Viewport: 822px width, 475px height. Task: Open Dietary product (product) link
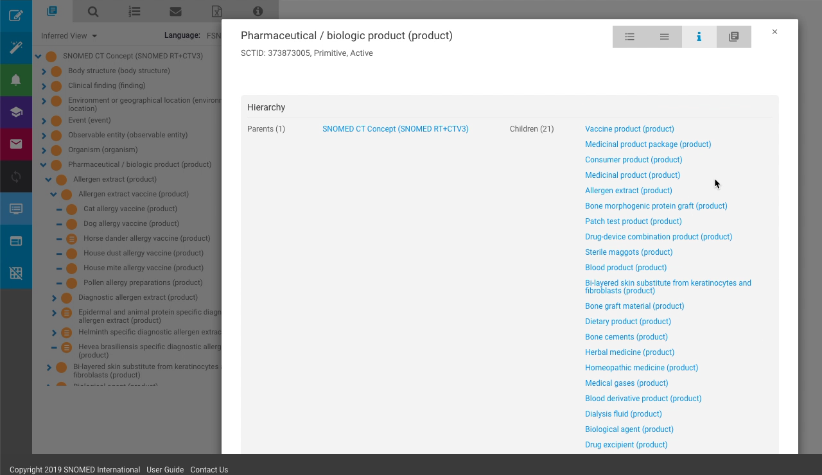click(x=627, y=322)
